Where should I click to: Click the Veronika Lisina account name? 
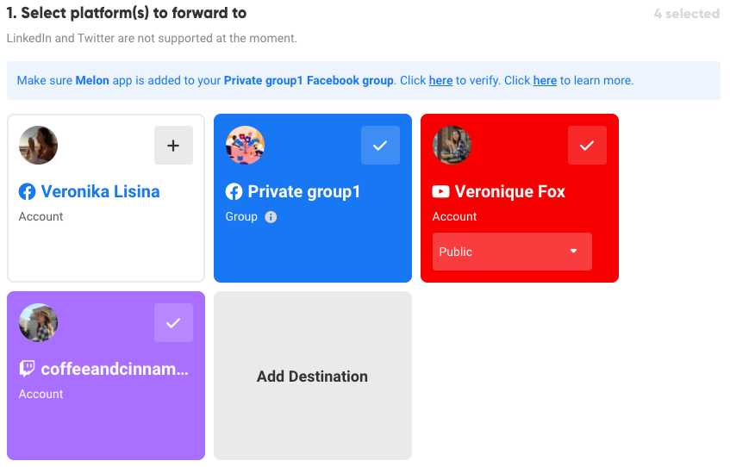click(x=100, y=192)
